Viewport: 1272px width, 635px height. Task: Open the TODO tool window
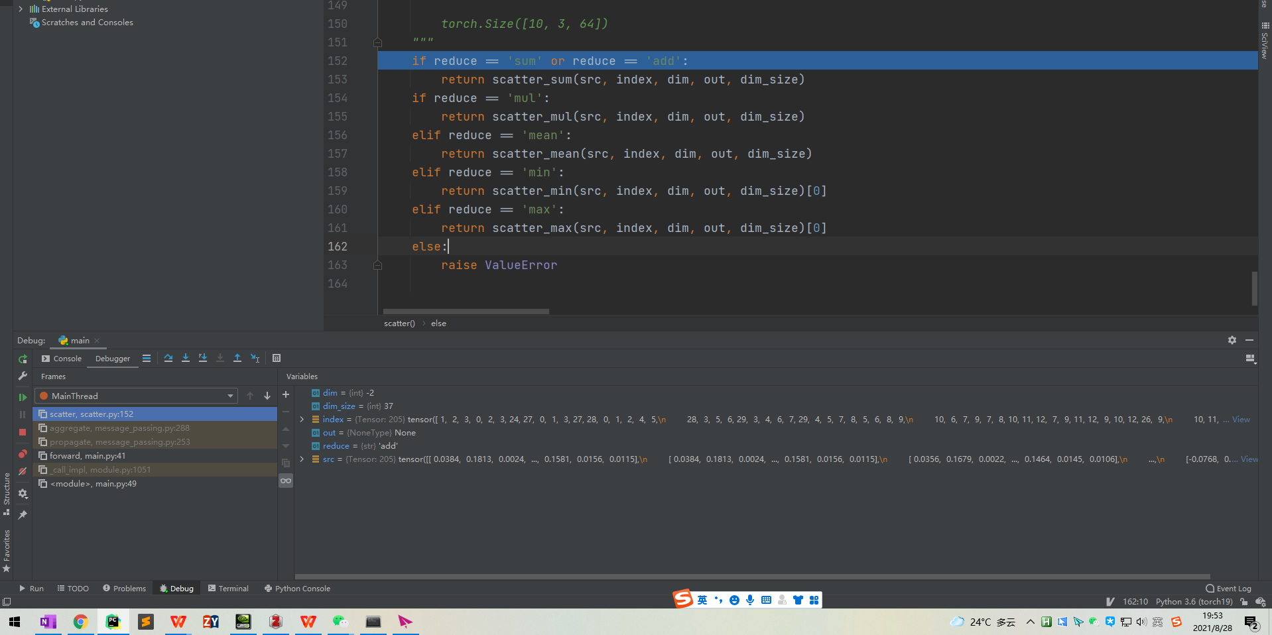(73, 589)
